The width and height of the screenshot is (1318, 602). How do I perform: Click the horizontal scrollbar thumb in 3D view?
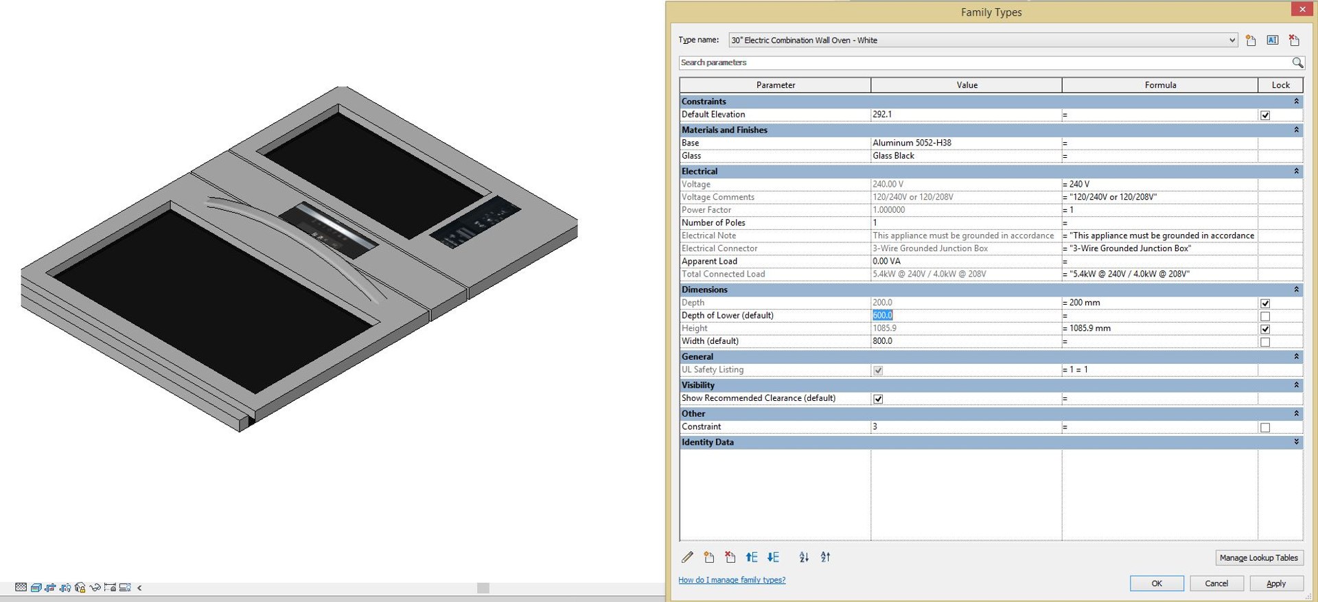483,588
